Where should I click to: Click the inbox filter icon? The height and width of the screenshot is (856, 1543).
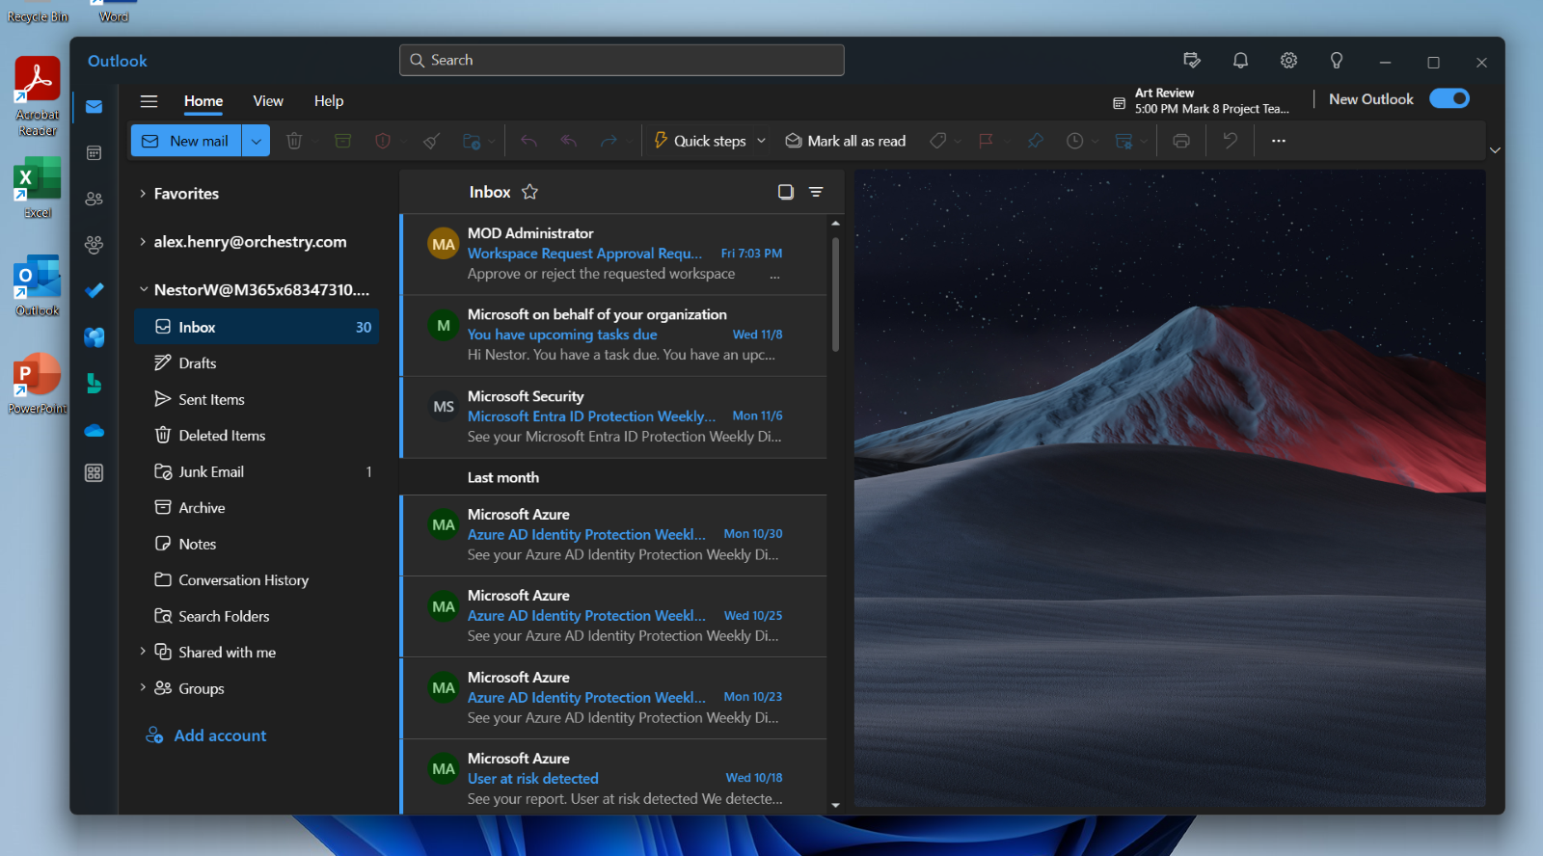tap(816, 192)
